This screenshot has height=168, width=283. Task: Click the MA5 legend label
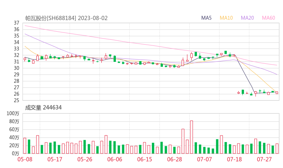(206, 18)
